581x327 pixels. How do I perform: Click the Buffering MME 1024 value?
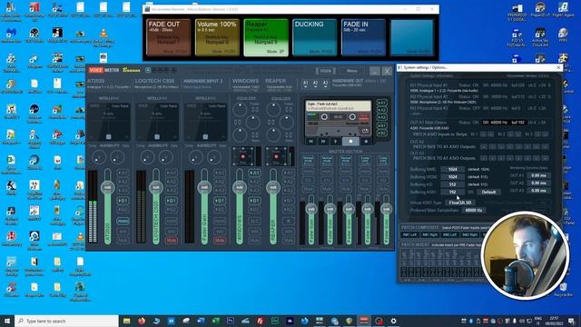pyautogui.click(x=452, y=169)
